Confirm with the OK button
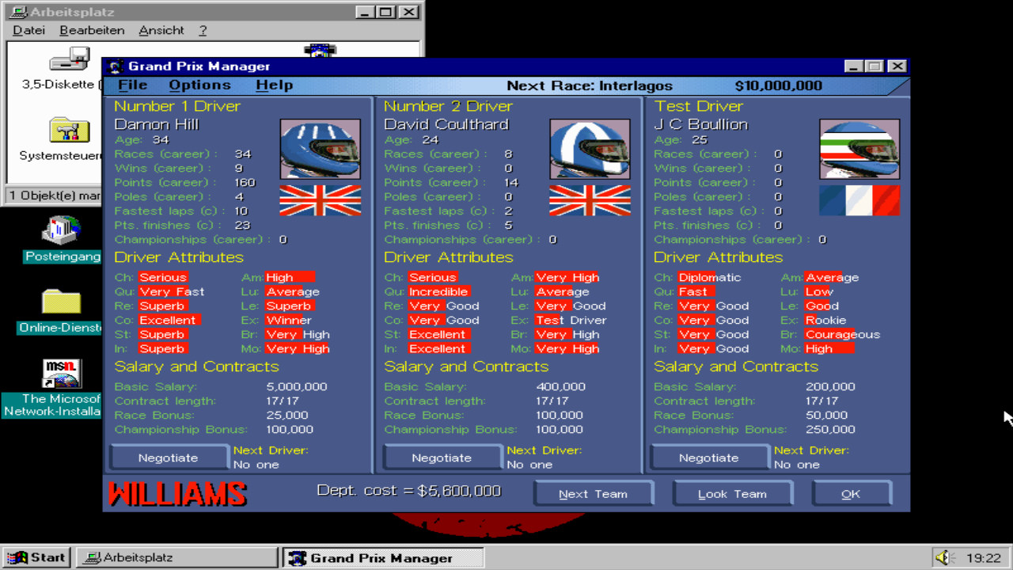 pyautogui.click(x=851, y=493)
